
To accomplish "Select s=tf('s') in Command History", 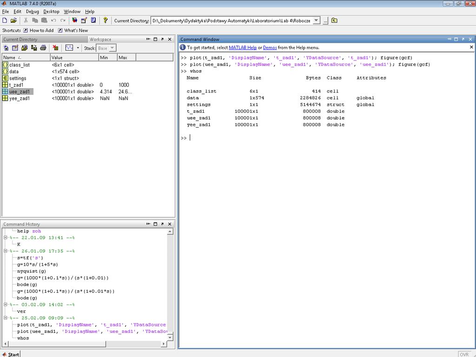I will (30, 258).
